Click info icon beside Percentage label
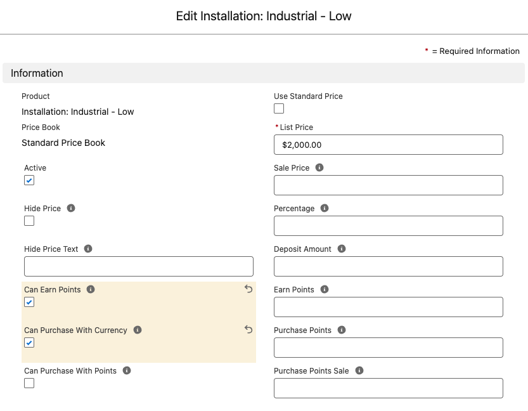The image size is (528, 411). point(325,208)
